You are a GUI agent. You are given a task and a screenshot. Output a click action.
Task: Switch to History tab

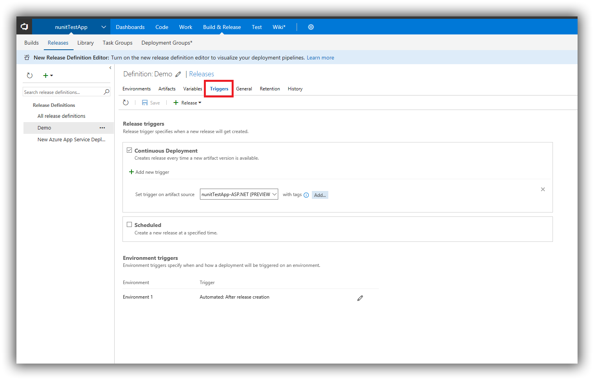tap(295, 89)
